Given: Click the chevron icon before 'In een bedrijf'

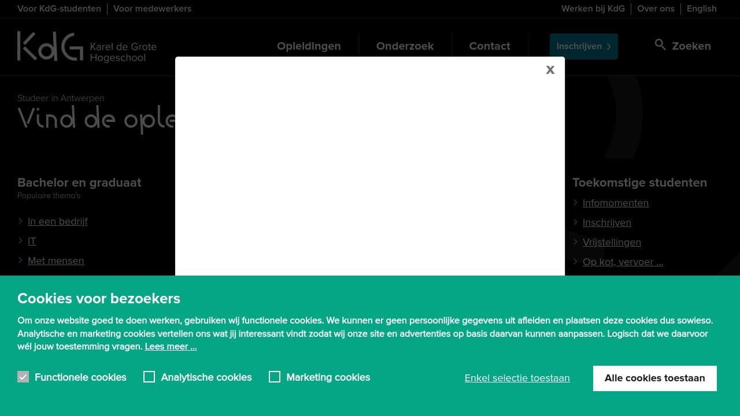Looking at the screenshot, I should coord(21,221).
